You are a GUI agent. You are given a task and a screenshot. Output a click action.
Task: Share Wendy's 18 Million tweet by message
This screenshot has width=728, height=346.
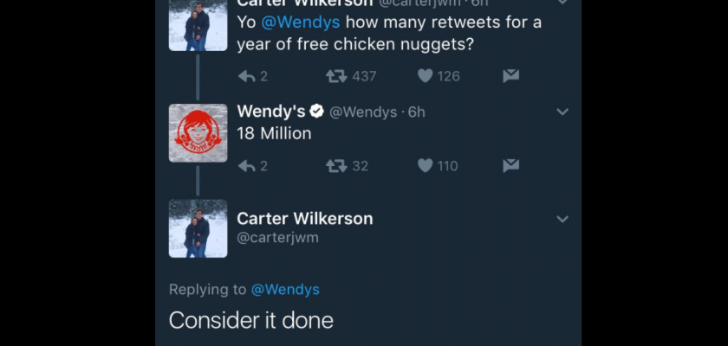pyautogui.click(x=511, y=166)
